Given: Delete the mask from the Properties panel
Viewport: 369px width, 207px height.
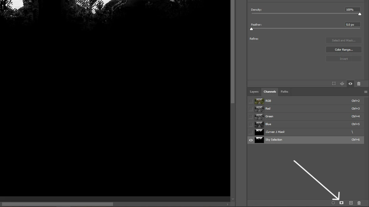Looking at the screenshot, I should click(x=359, y=83).
